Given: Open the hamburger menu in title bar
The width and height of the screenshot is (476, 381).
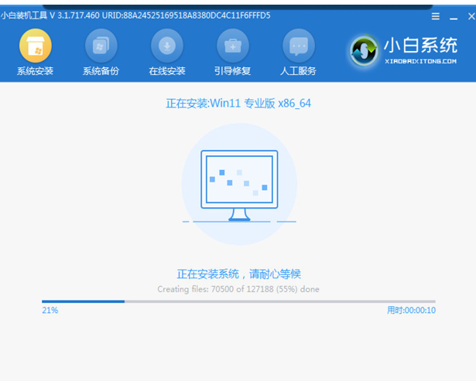Looking at the screenshot, I should coord(435,15).
